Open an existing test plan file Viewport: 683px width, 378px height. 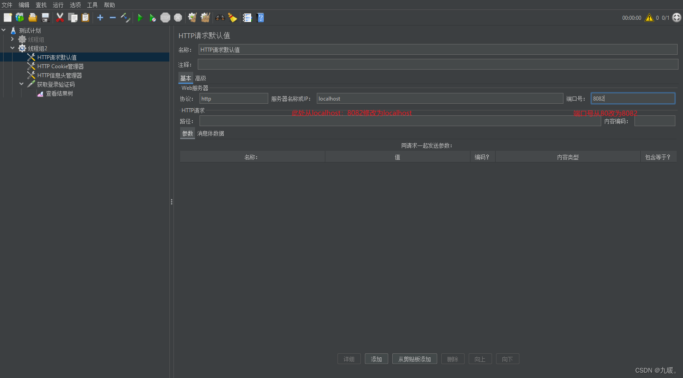(32, 18)
